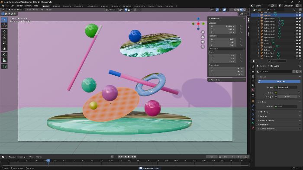Open the timeline Keying popover
This screenshot has height=170, width=303.
23,157
